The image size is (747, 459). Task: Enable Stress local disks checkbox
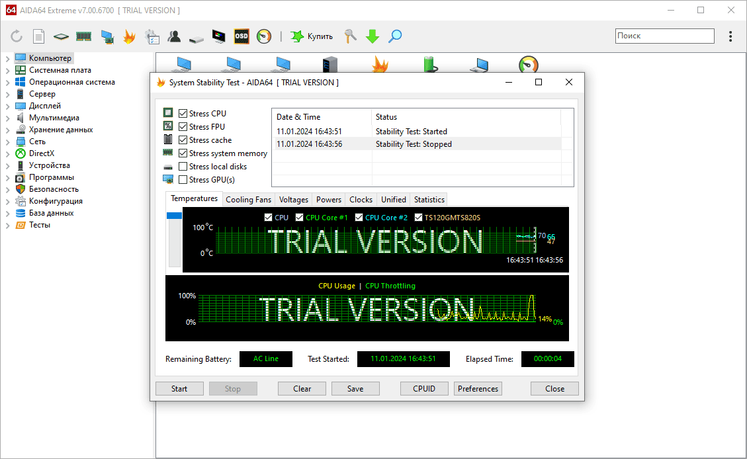tap(183, 167)
